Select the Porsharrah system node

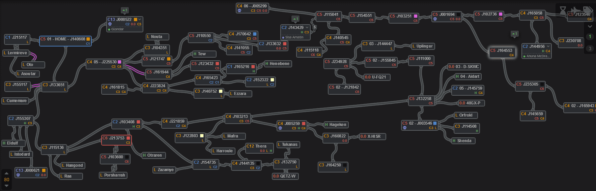[x=113, y=175]
